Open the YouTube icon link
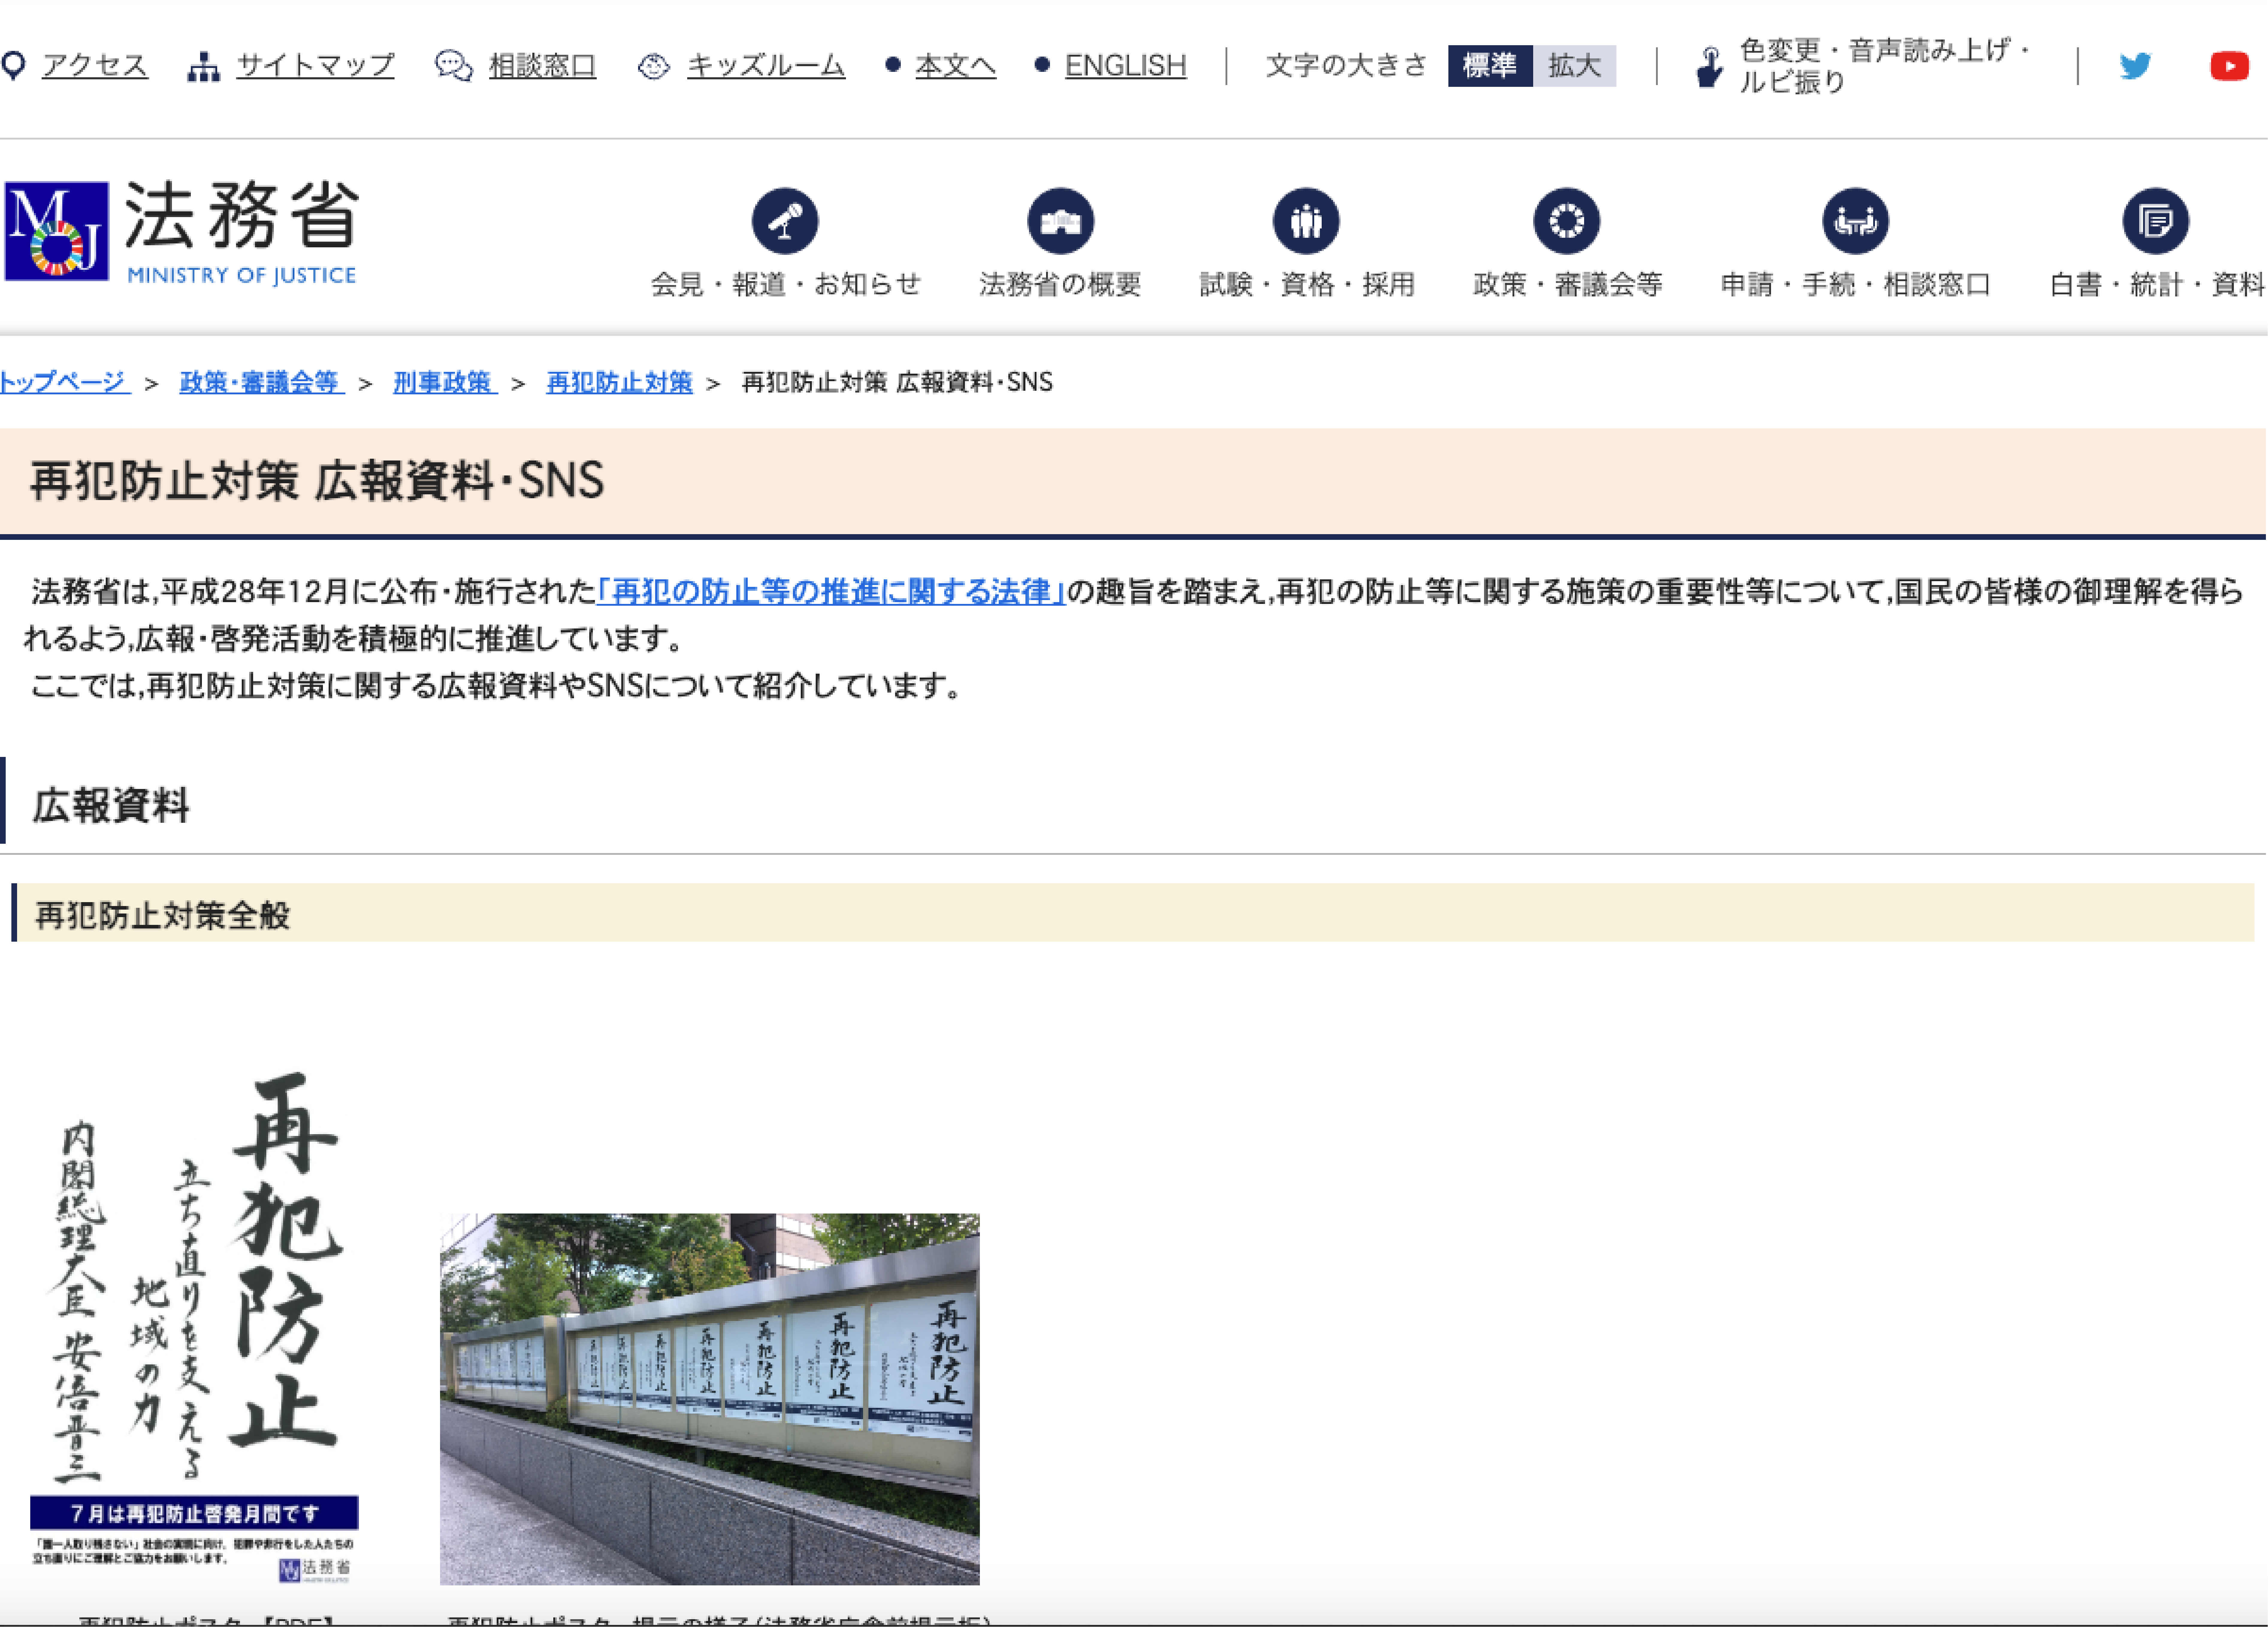 pos(2229,66)
